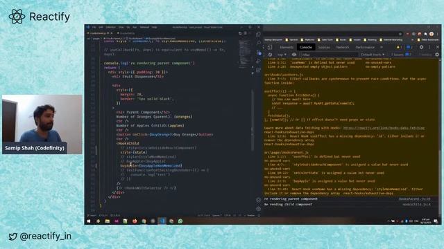Switch to the Sources tab
Screen dimensions: 444x249
[x=324, y=47]
